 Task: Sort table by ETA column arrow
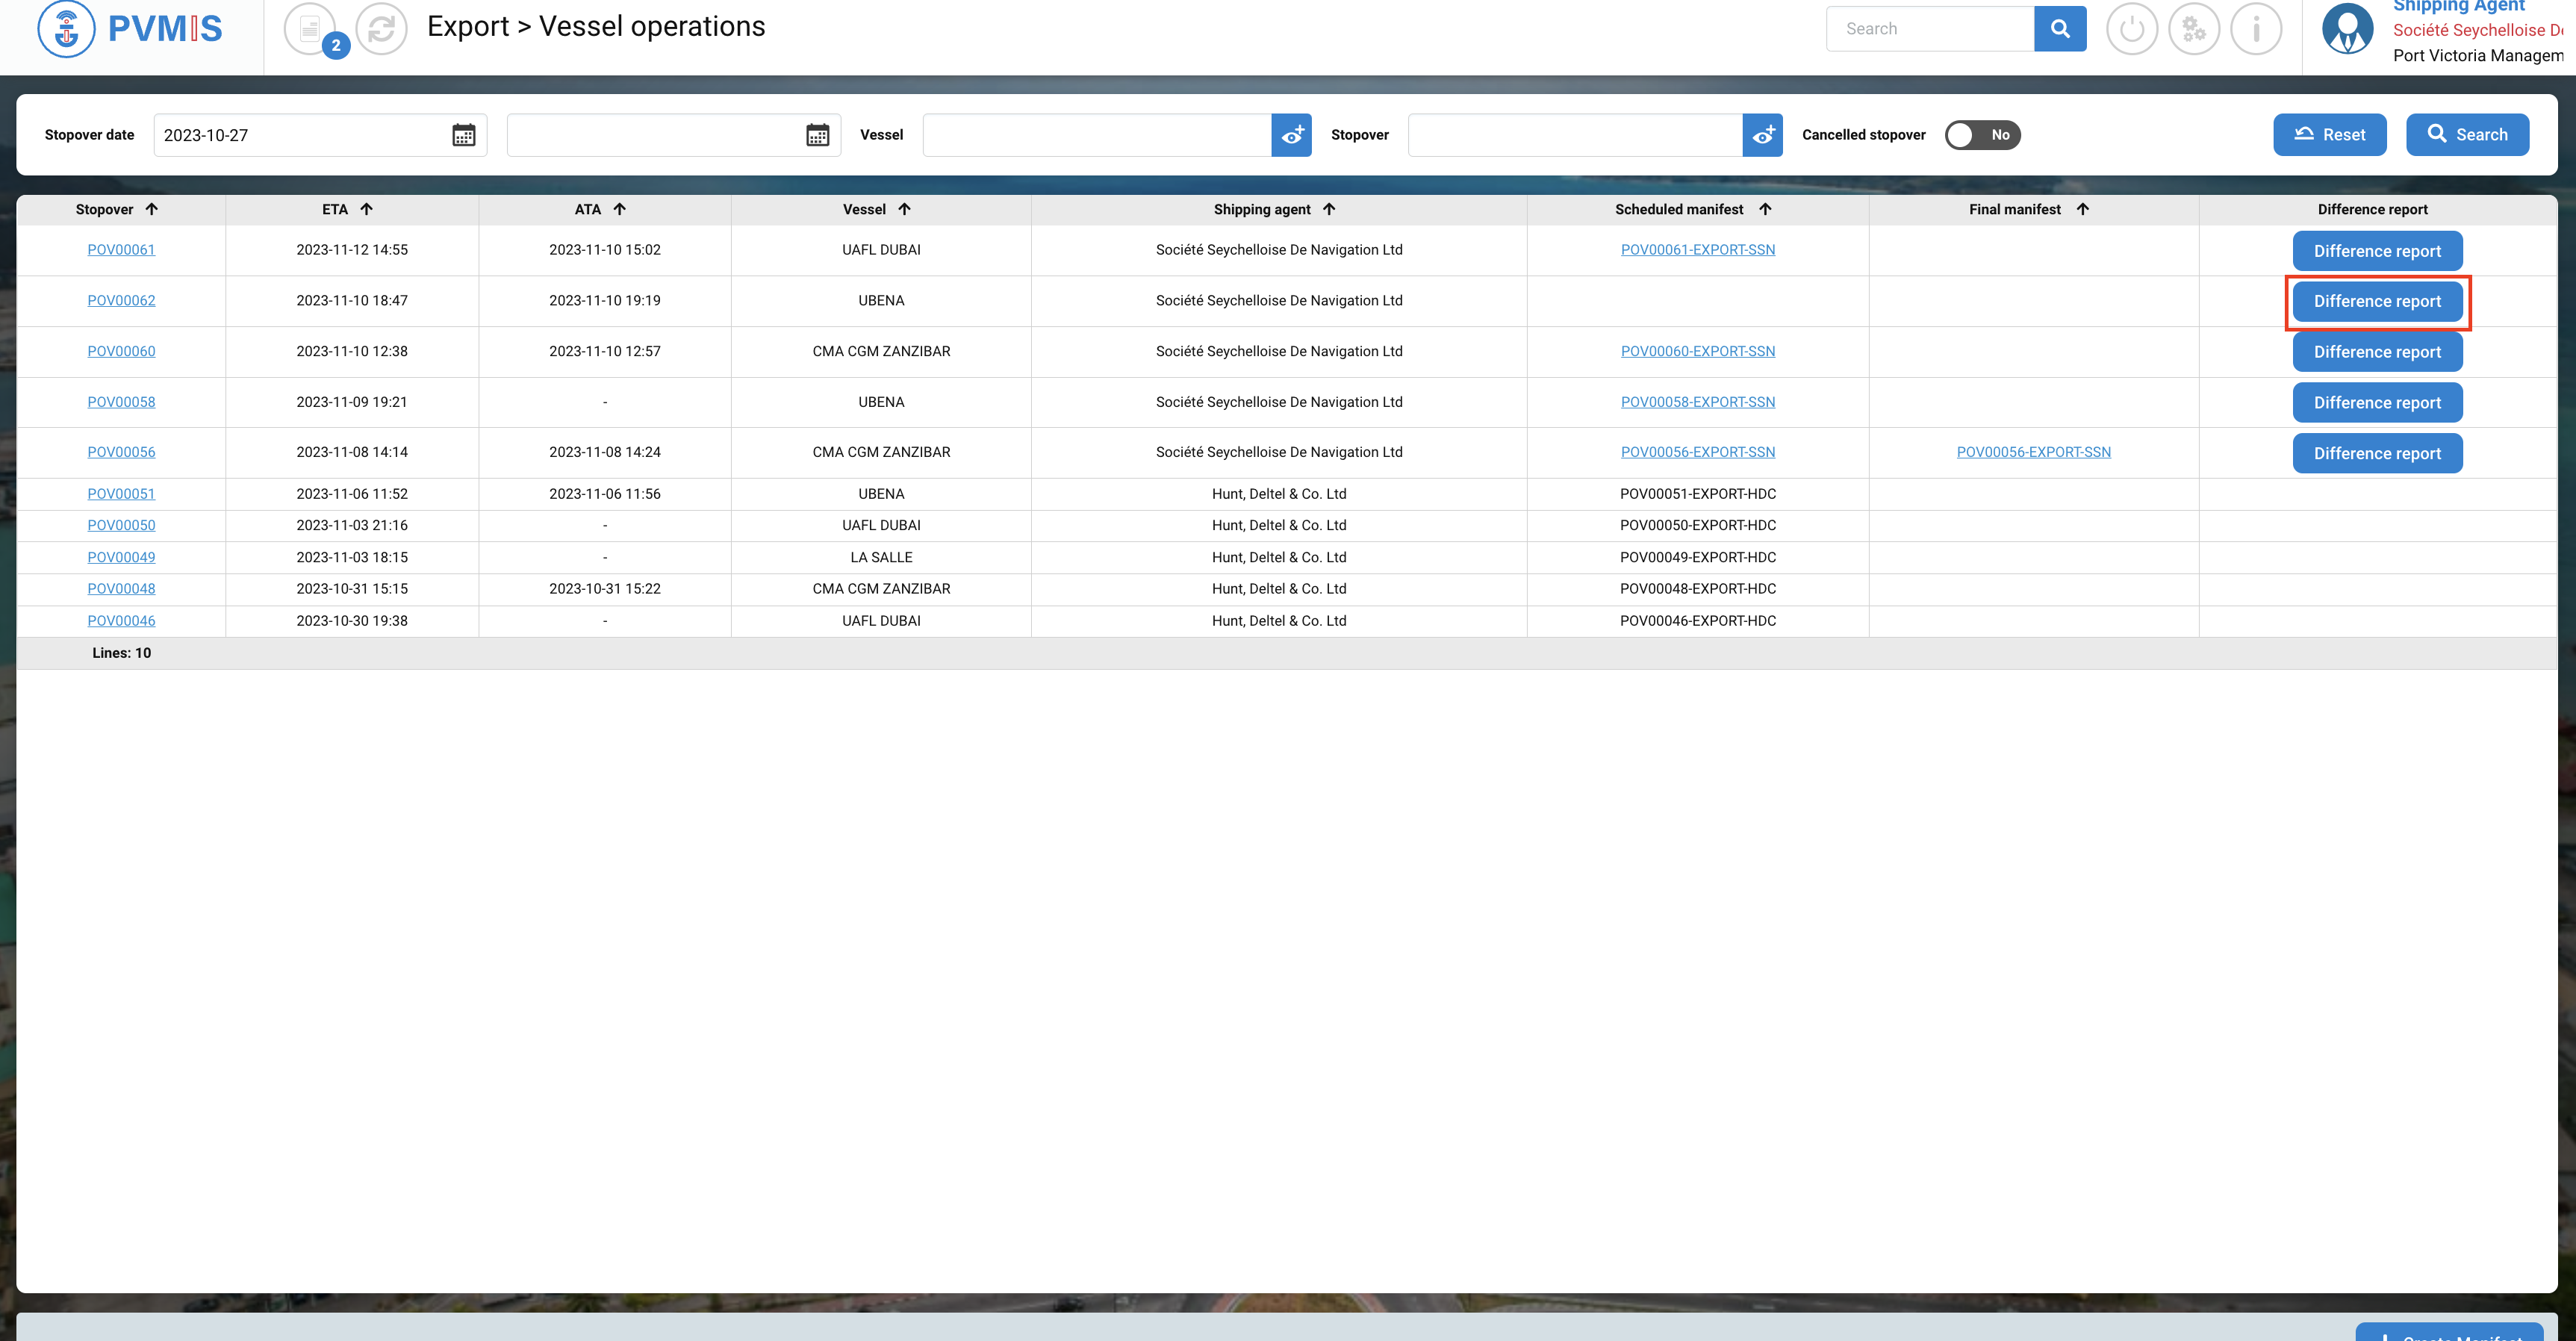tap(367, 209)
